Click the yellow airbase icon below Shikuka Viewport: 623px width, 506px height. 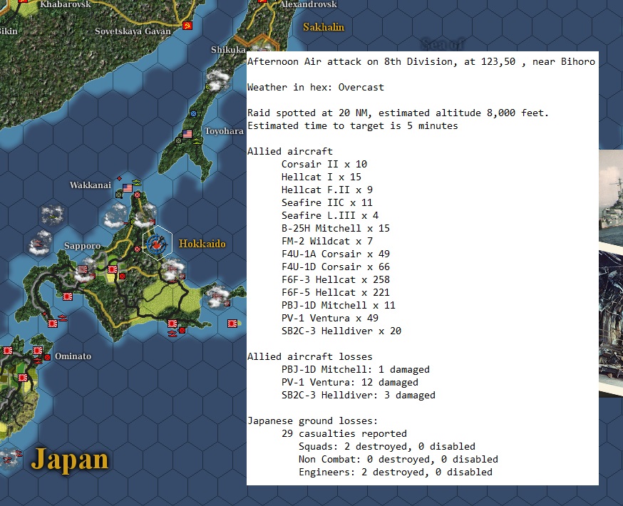(207, 86)
